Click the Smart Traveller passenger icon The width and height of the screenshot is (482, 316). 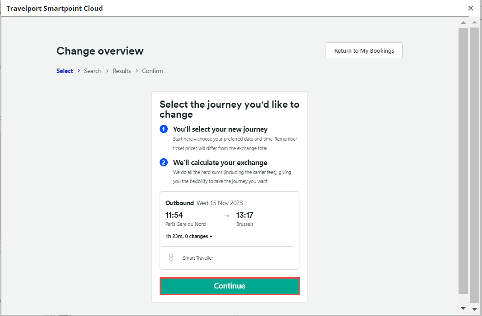coord(171,257)
